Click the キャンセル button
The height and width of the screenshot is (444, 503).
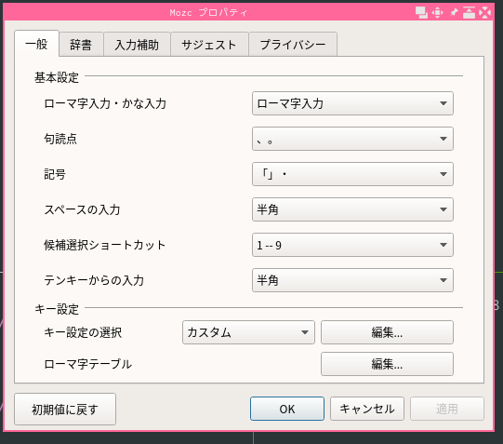click(x=367, y=409)
